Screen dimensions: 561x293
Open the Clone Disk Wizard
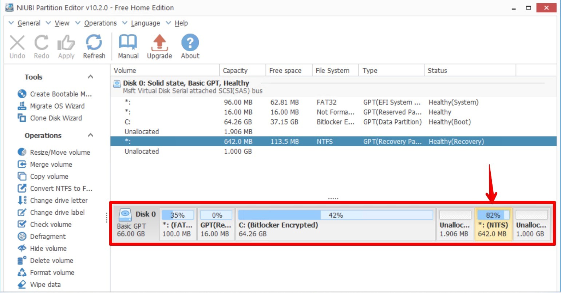[x=50, y=118]
